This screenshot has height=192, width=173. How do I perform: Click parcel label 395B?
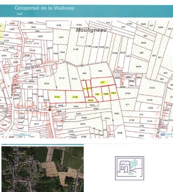pyautogui.click(x=119, y=133)
